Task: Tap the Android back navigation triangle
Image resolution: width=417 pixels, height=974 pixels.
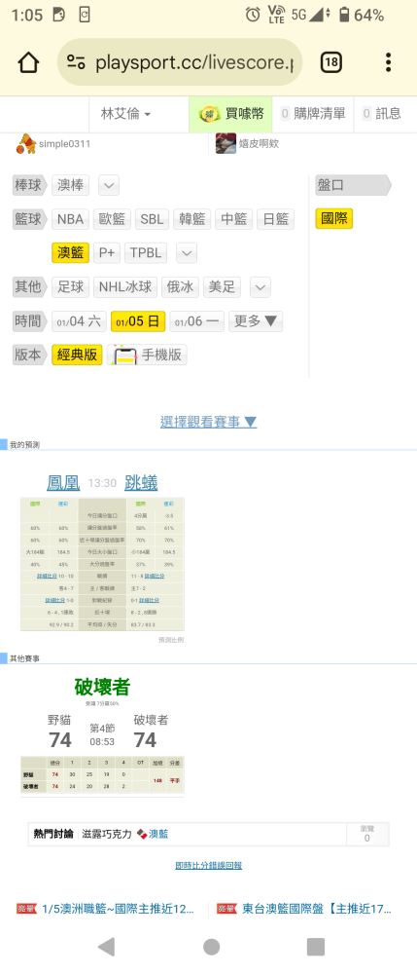Action: tap(107, 947)
